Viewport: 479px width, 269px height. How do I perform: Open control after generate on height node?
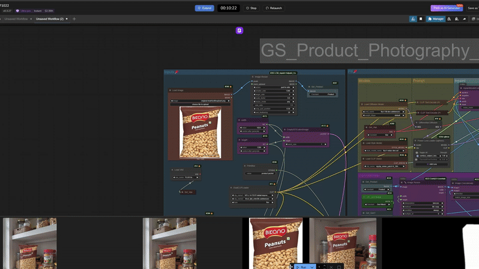pyautogui.click(x=253, y=151)
